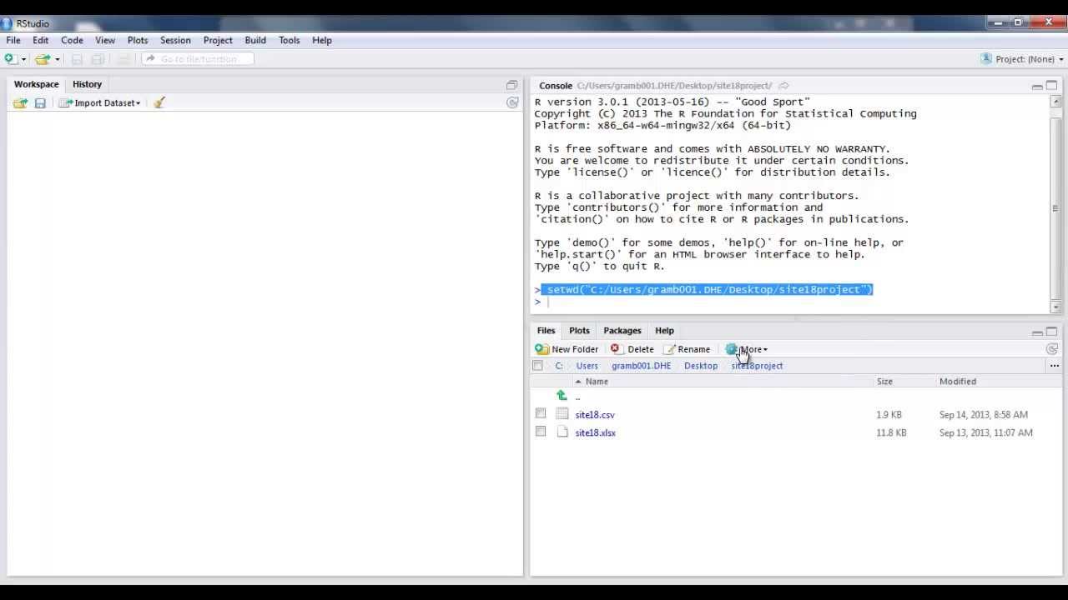
Task: Maximize the Console pane
Action: click(1051, 86)
